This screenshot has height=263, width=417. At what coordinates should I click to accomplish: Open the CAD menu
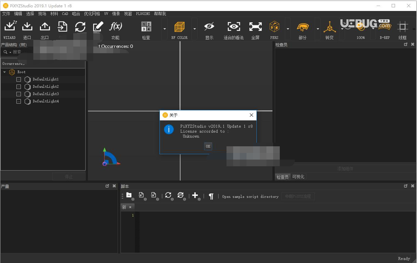coord(65,14)
